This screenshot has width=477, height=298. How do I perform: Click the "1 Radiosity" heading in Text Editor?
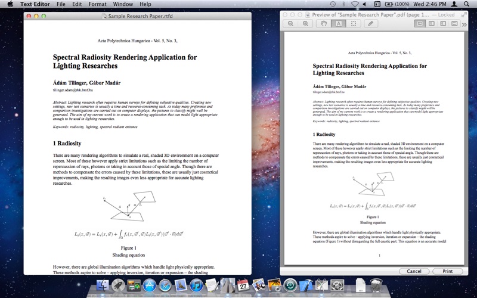pyautogui.click(x=67, y=144)
